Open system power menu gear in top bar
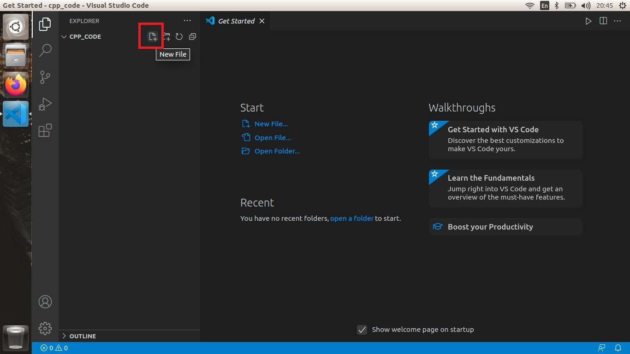 pos(623,6)
